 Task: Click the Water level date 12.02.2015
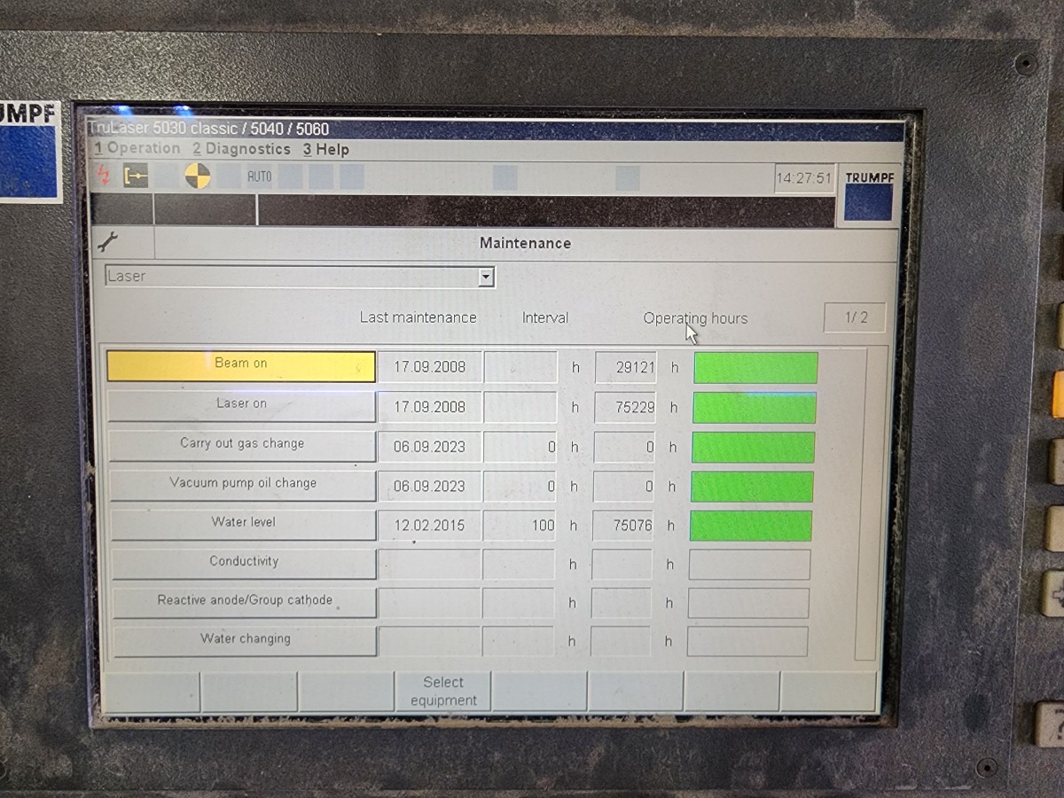430,525
